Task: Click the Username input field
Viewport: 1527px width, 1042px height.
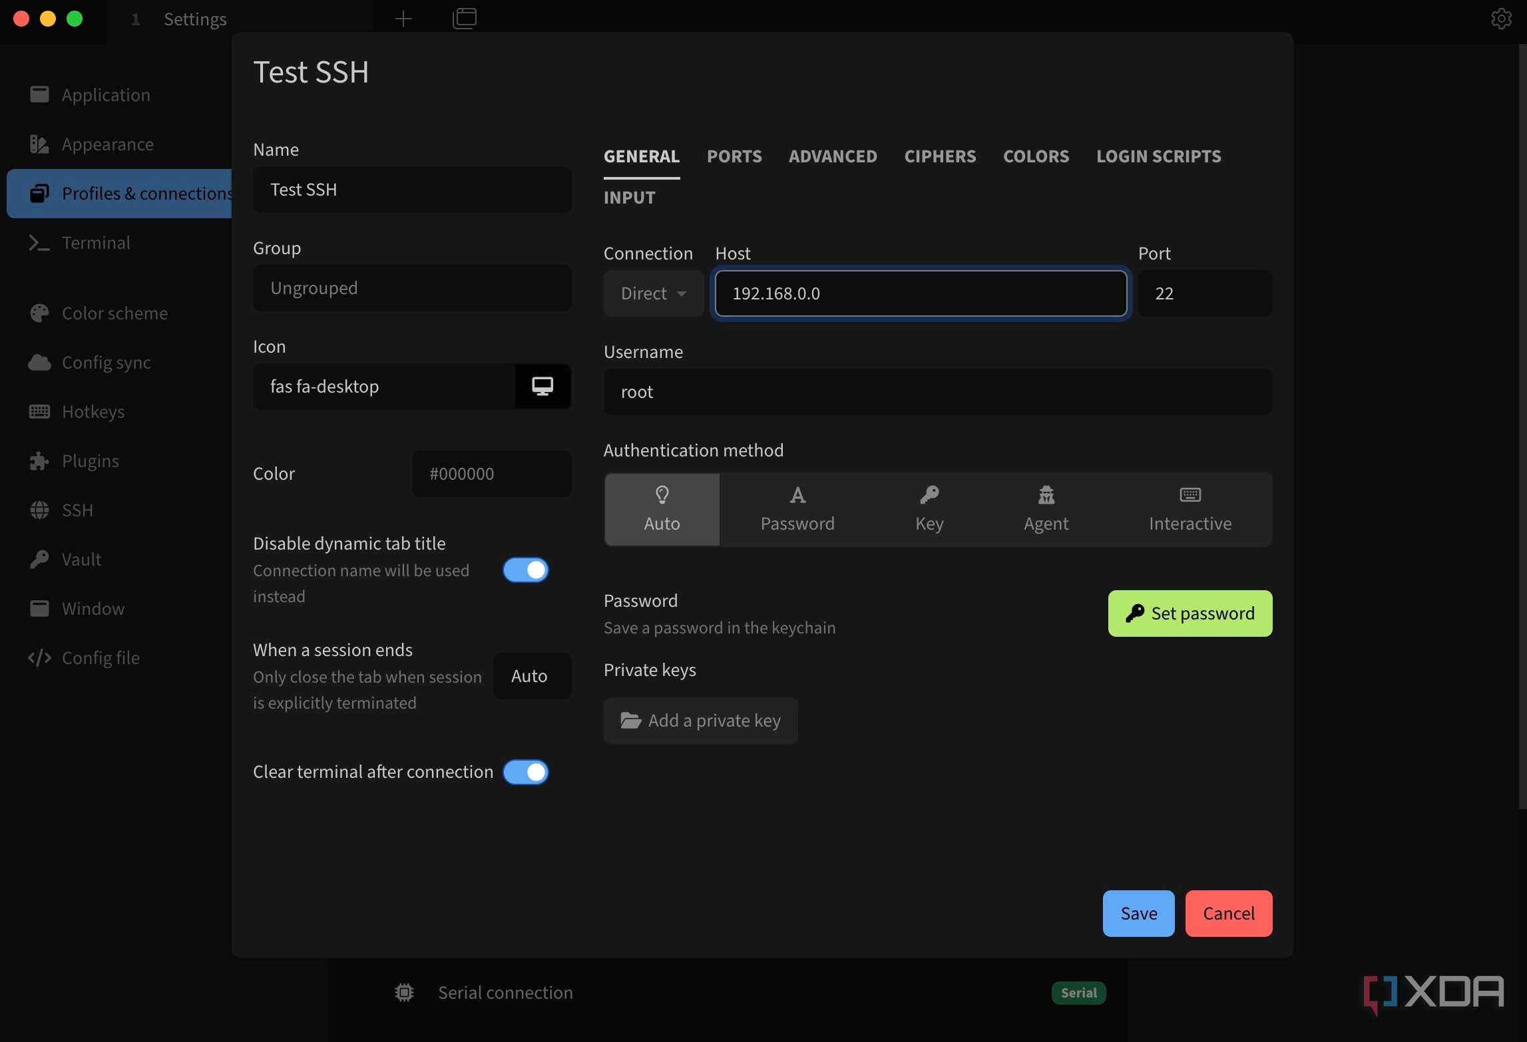Action: click(938, 392)
